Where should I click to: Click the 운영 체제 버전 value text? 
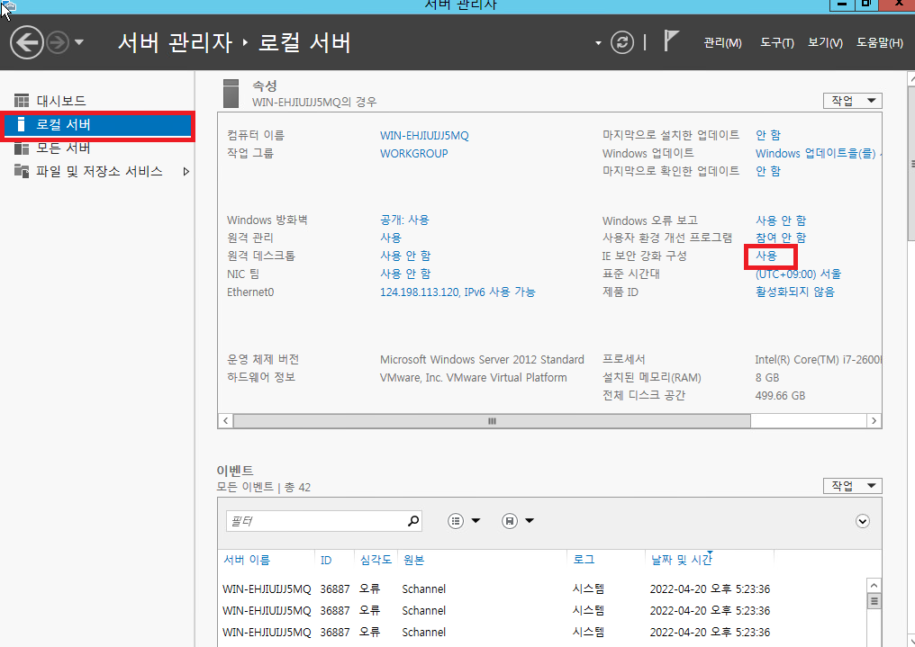(x=482, y=360)
